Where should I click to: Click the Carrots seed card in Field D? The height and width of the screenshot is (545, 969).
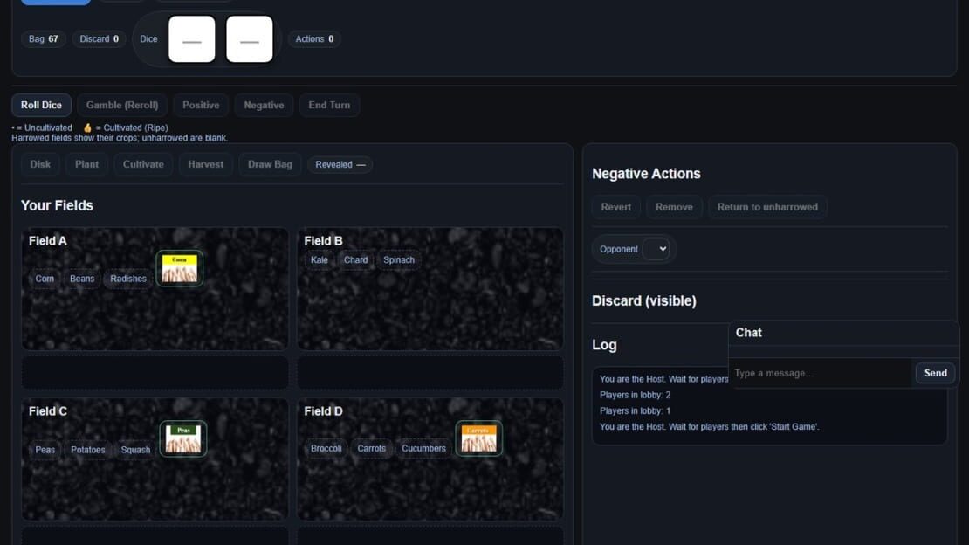pos(479,438)
